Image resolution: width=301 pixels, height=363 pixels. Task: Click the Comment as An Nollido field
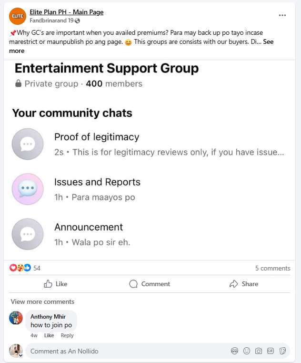[x=124, y=351]
